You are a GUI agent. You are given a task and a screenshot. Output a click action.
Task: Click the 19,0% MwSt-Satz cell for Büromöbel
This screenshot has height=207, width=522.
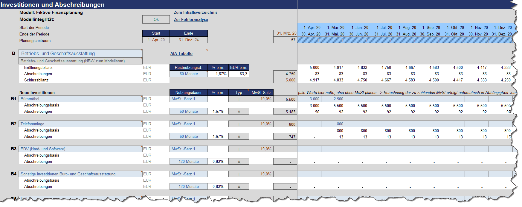[x=261, y=99]
